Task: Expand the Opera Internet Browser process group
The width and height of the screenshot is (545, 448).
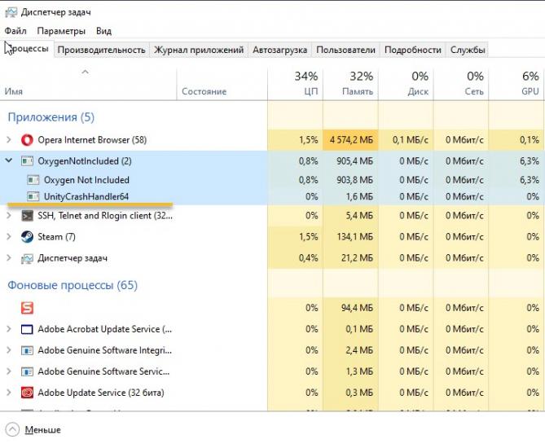Action: [x=9, y=140]
